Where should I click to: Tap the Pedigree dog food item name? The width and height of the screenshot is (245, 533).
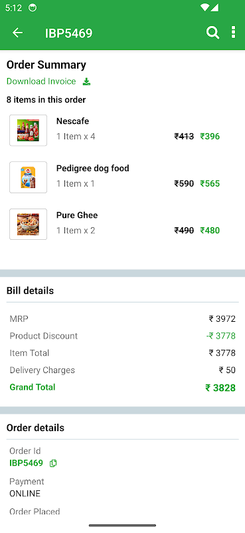92,169
